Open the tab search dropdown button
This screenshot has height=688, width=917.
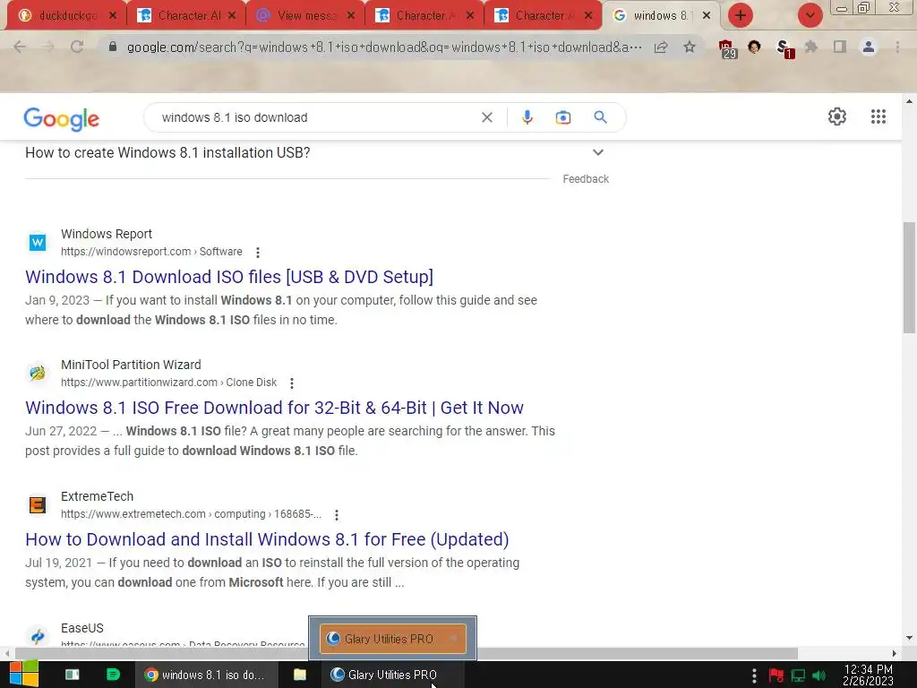810,15
